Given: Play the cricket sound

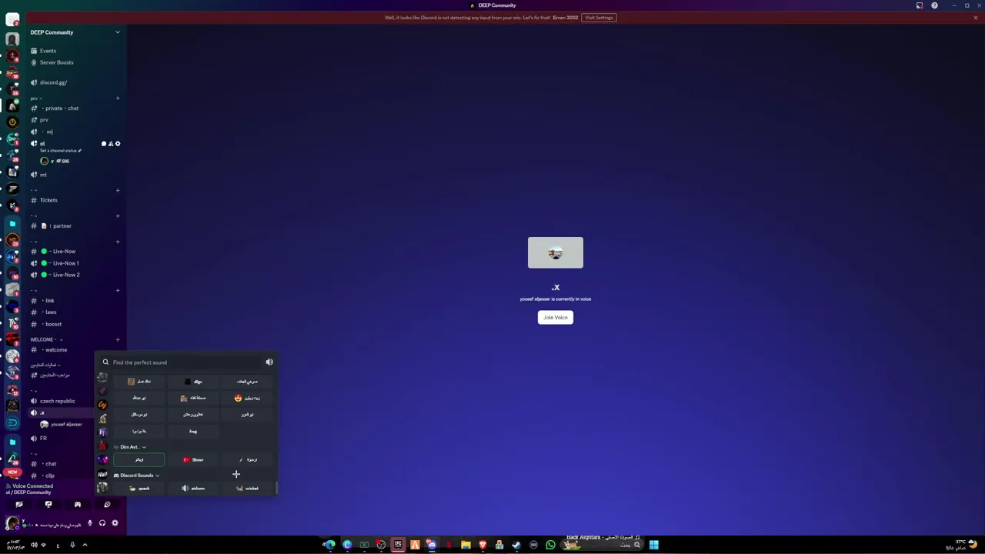Looking at the screenshot, I should (247, 489).
